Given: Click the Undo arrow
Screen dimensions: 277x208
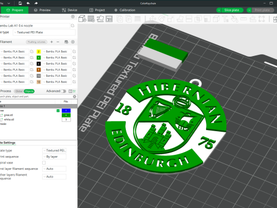Looking at the screenshot, I should 28,3.
